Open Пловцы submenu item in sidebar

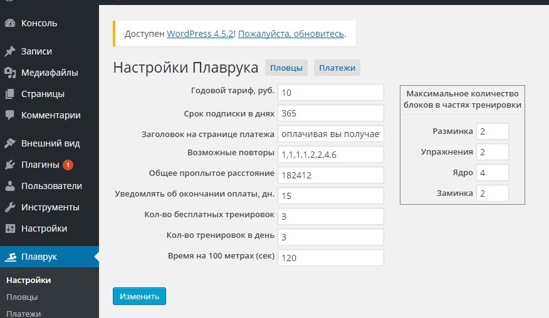(22, 297)
